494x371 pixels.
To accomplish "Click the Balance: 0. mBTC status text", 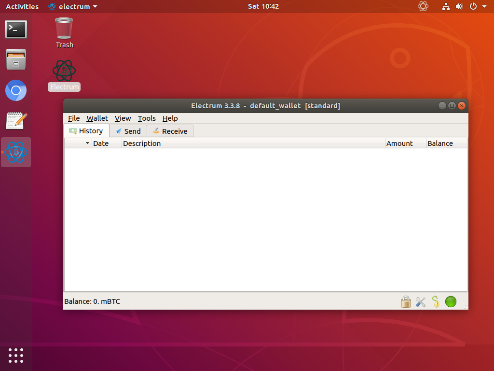I will [x=92, y=301].
